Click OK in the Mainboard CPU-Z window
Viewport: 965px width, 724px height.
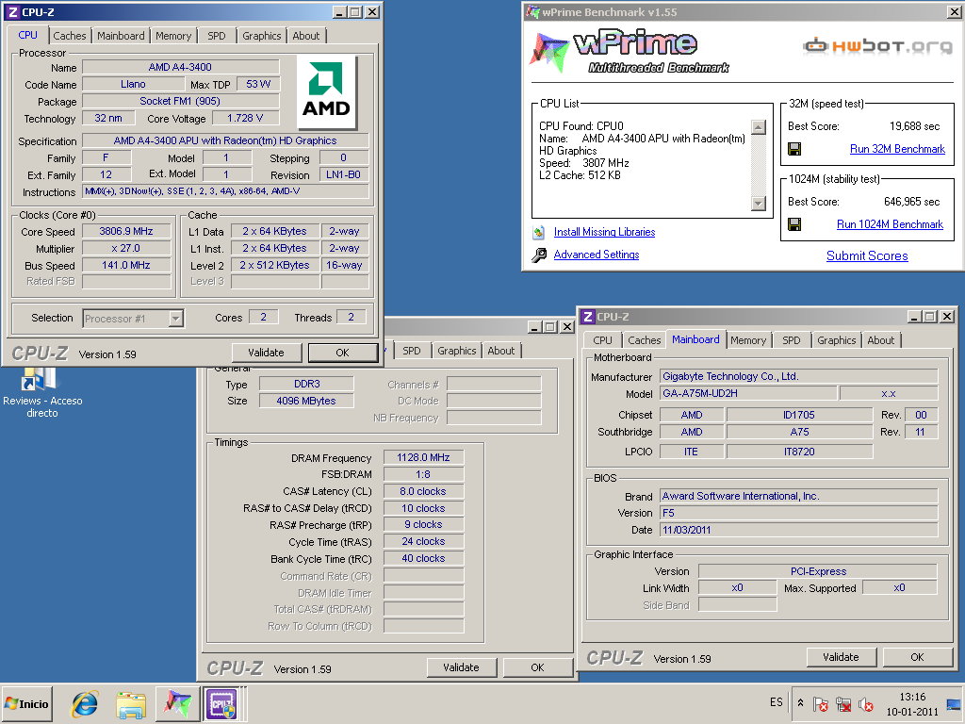pos(918,657)
